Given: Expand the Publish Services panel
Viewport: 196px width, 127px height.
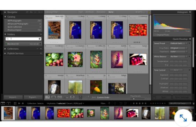Looking at the screenshot, I should (x=5, y=53).
